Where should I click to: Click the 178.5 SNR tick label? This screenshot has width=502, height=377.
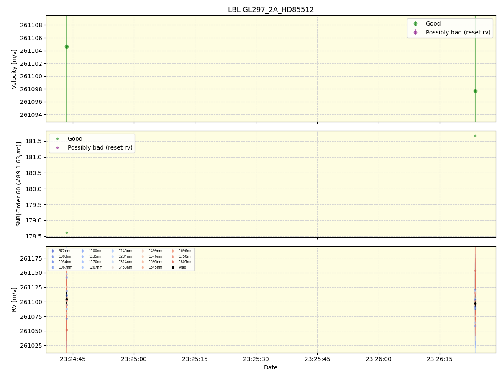(34, 237)
